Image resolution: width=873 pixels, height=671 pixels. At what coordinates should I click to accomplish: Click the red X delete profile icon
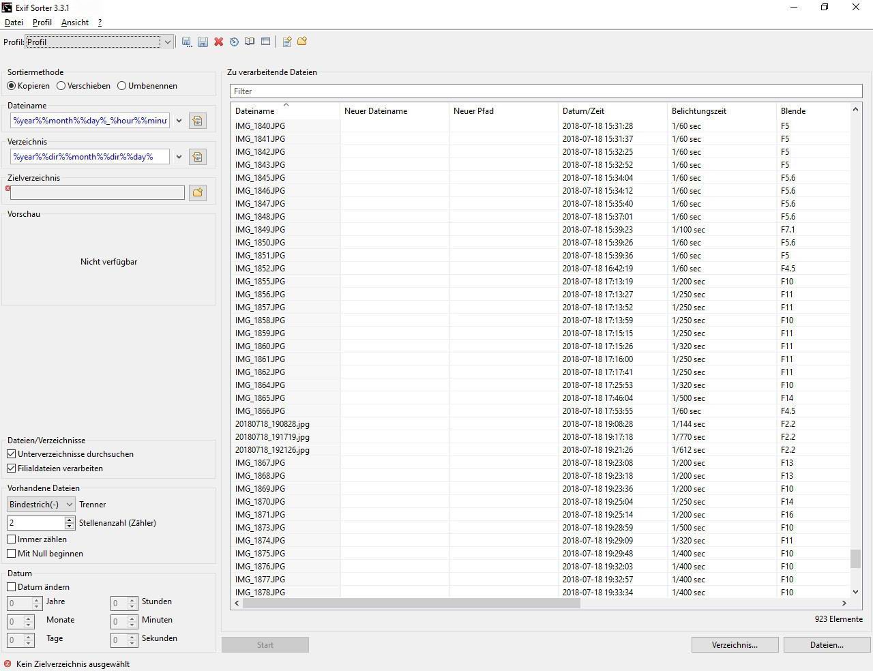pyautogui.click(x=218, y=42)
